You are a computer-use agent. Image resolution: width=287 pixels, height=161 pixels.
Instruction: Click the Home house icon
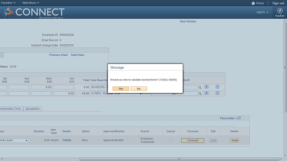253,3
